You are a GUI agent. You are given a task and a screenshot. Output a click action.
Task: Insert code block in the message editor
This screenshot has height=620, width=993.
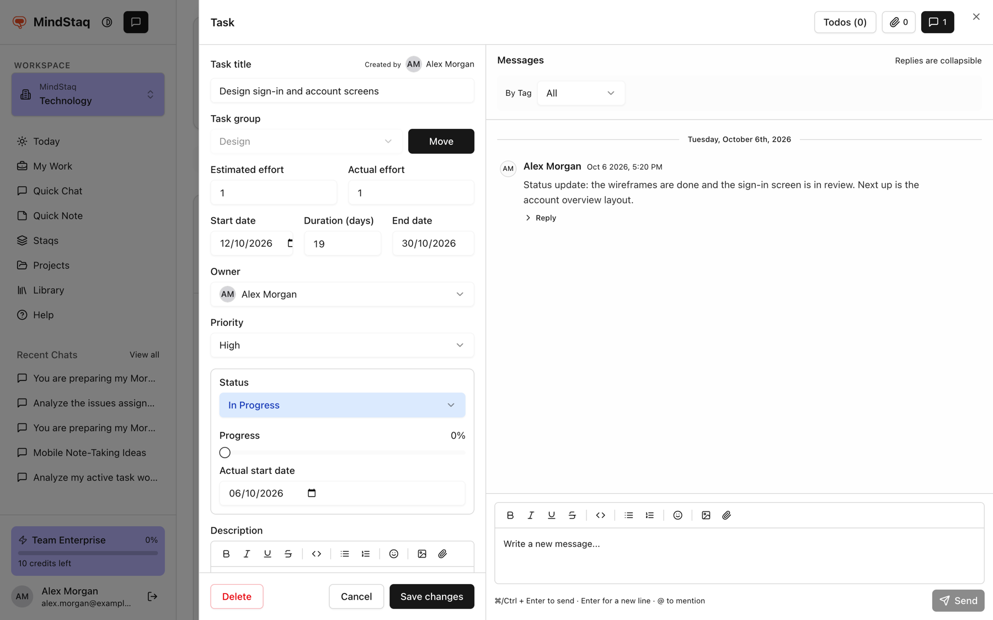[601, 515]
